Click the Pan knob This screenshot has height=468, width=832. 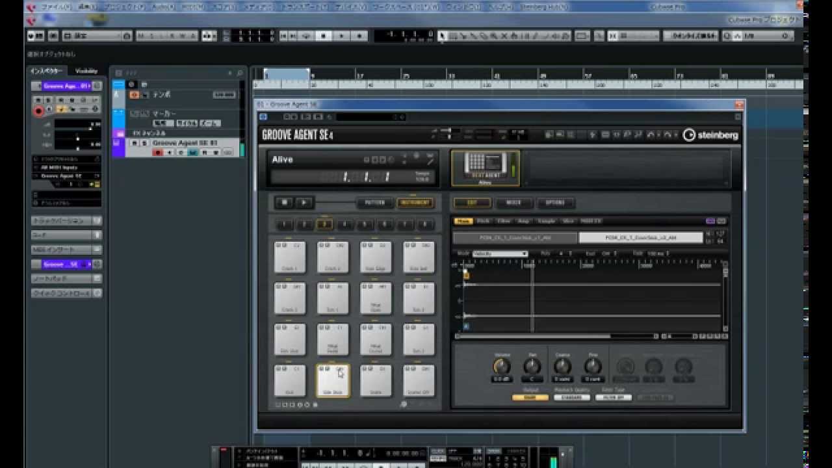[532, 367]
